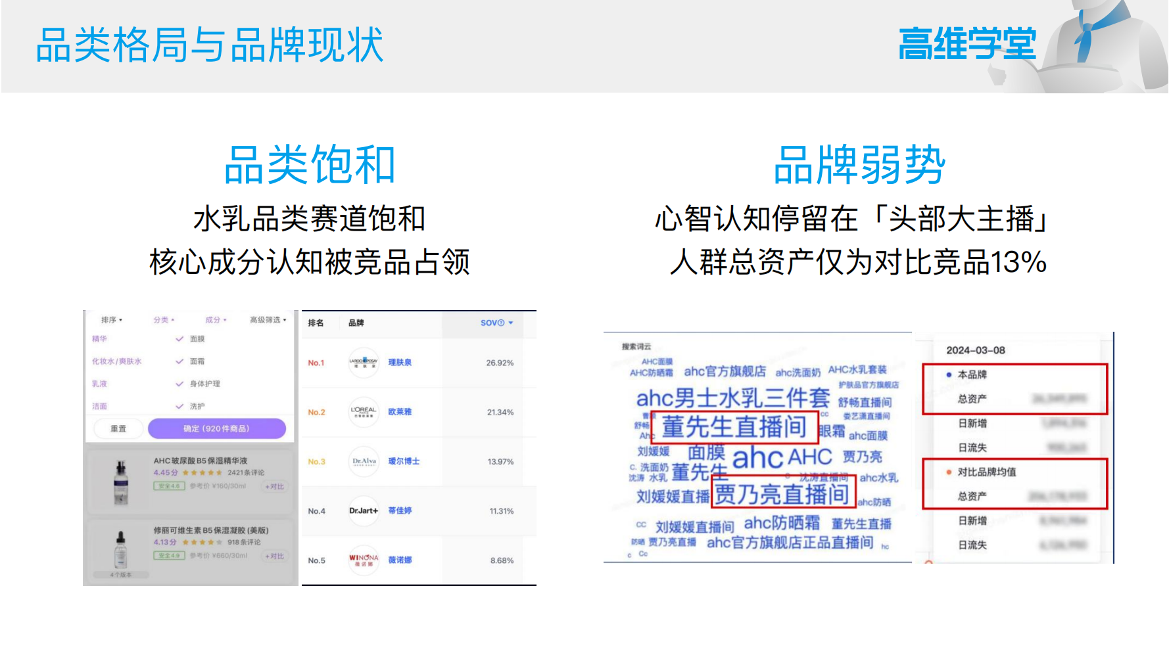
Task: Select the 洁面 category
Action: [99, 406]
